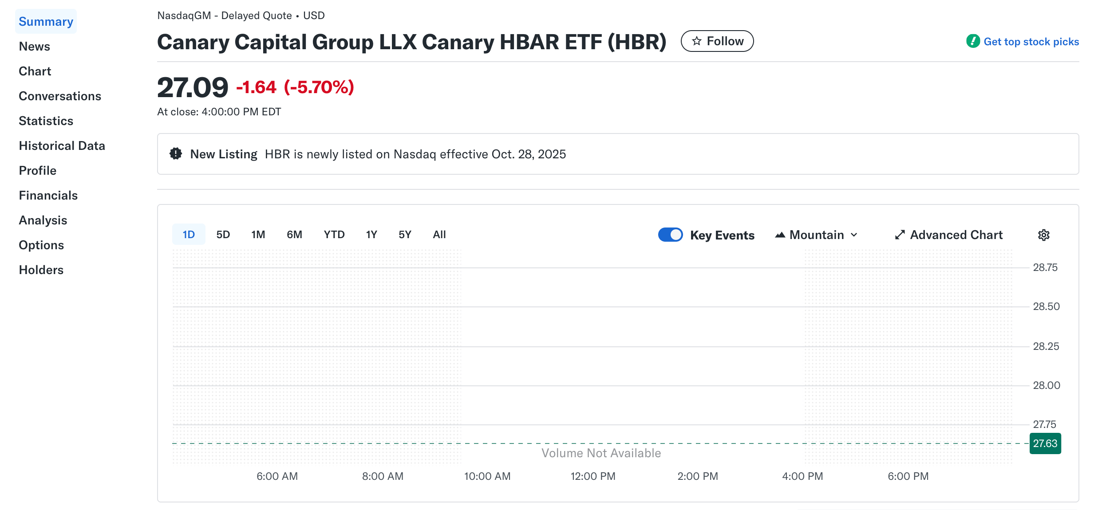The image size is (1098, 510).
Task: Open the Statistics page for HBR
Action: click(x=46, y=121)
